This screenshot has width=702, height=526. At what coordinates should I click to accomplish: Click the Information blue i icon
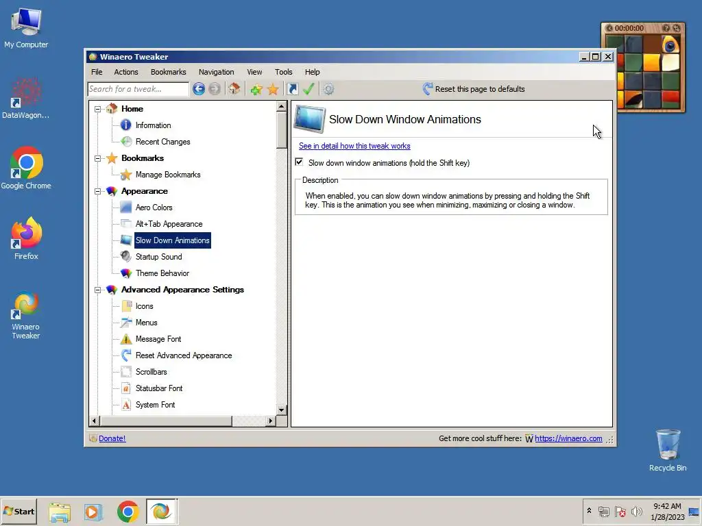[126, 125]
